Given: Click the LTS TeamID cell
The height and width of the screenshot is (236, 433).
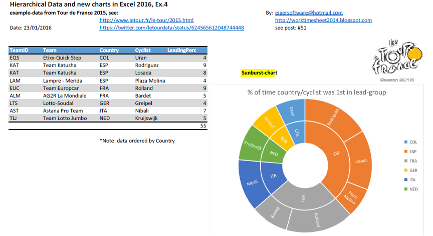Looking at the screenshot, I should 14,103.
